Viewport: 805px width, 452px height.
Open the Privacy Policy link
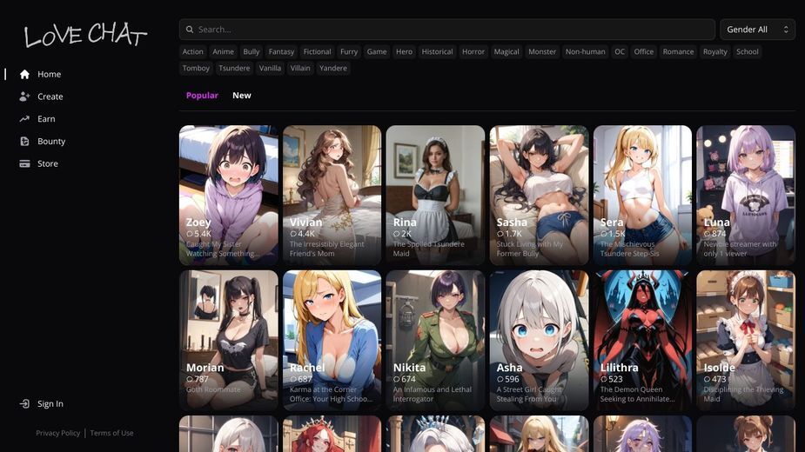[58, 433]
